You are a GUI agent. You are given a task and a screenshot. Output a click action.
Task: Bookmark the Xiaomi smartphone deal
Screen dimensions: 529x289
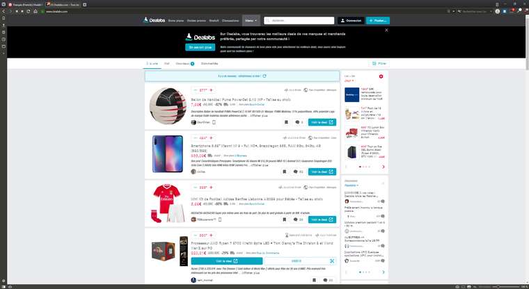coord(285,172)
